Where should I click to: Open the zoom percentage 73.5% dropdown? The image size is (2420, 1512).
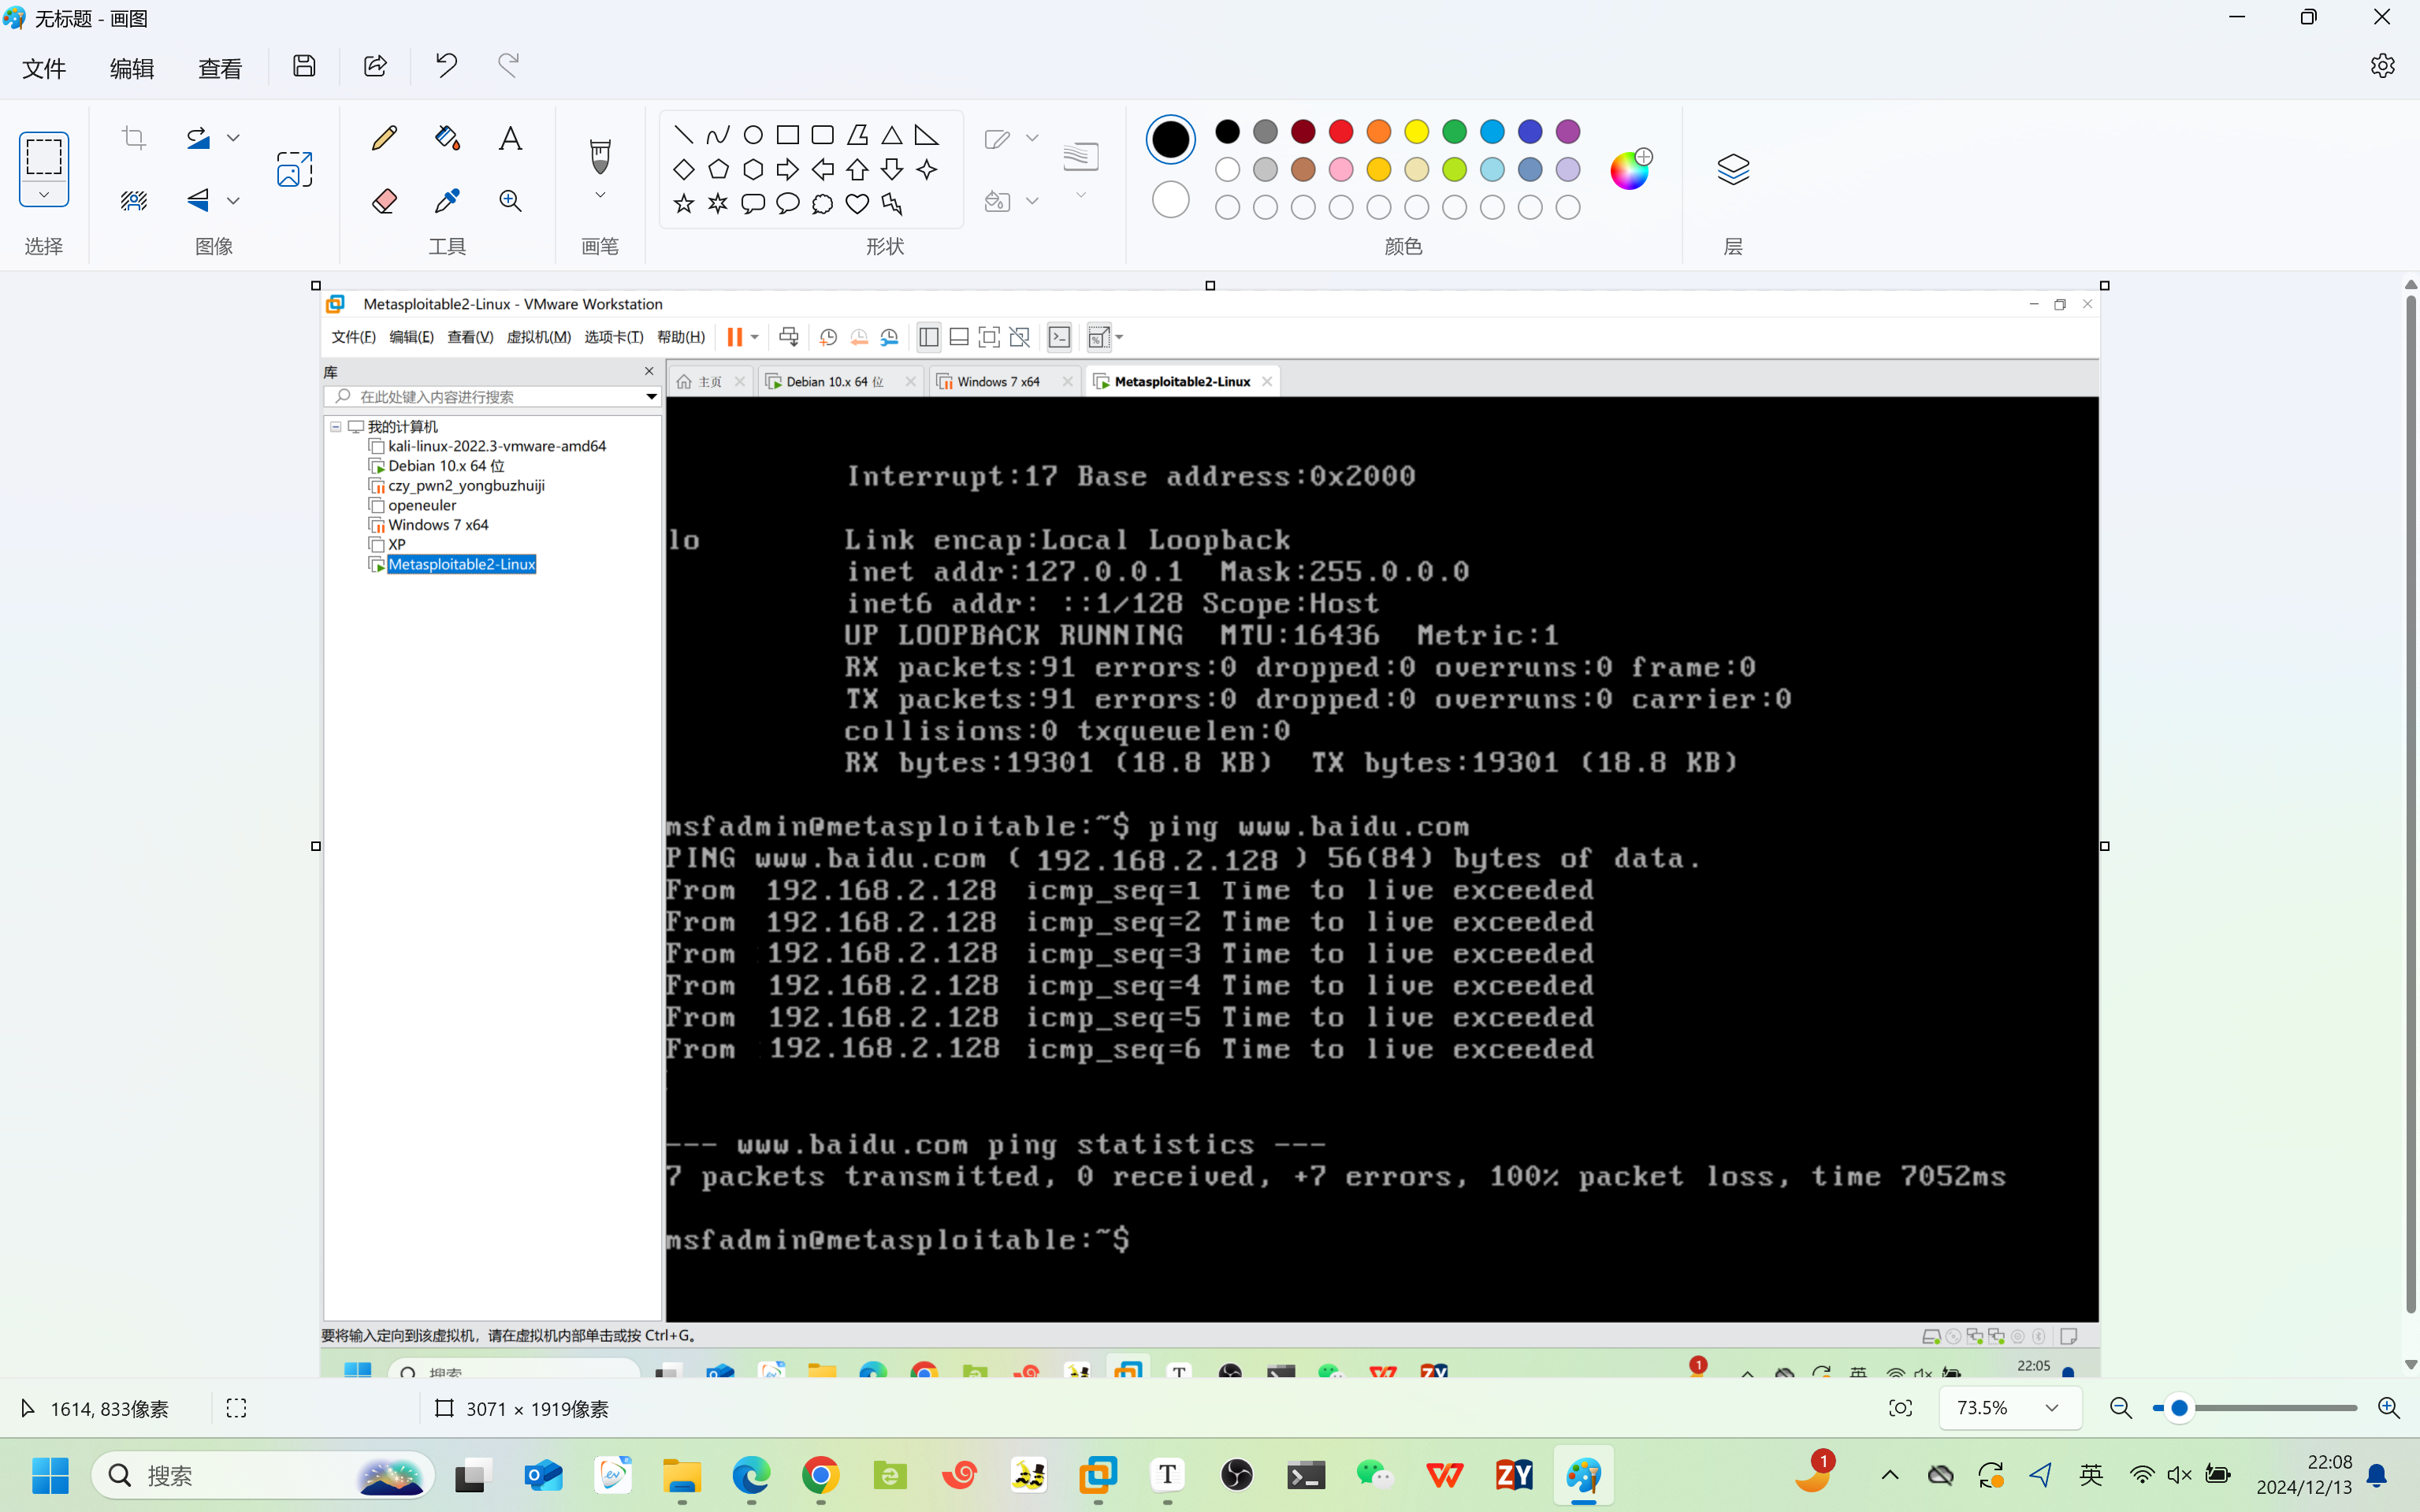tap(2051, 1408)
